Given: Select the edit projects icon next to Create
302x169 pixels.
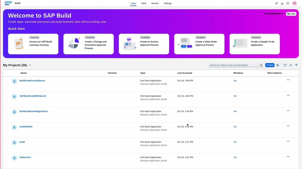Looking at the screenshot, I should pyautogui.click(x=278, y=65).
